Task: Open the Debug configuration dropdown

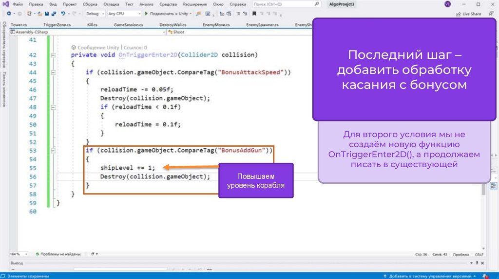Action: coord(95,14)
